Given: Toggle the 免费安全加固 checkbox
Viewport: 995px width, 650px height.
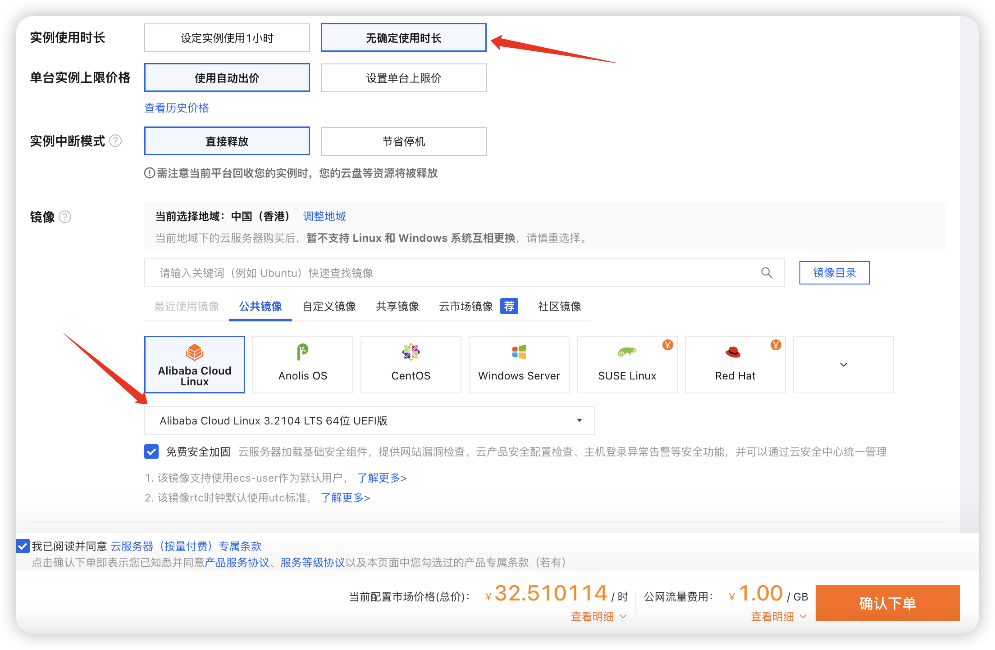Looking at the screenshot, I should [151, 451].
